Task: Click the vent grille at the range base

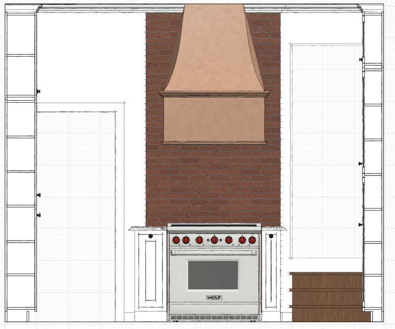Action: pos(214,318)
